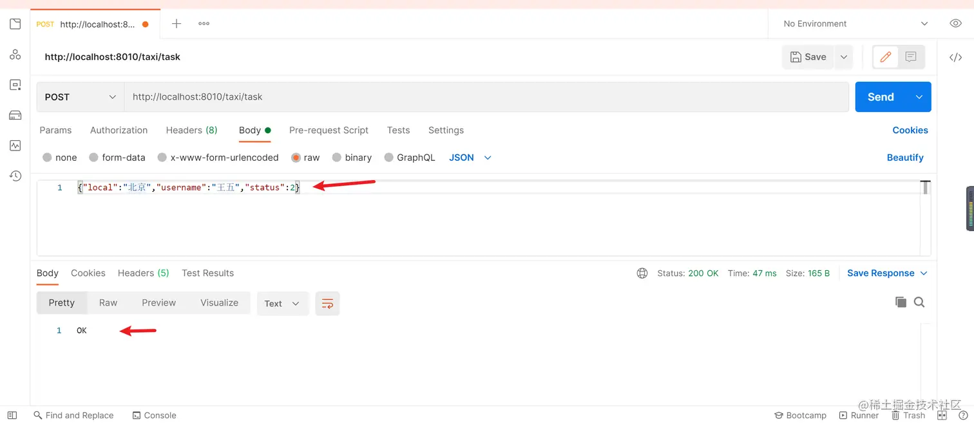Switch to response Headers (5) tab
The height and width of the screenshot is (424, 974).
click(143, 273)
